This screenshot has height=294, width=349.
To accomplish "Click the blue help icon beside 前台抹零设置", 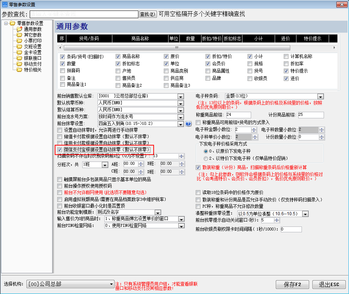I will coord(188,124).
